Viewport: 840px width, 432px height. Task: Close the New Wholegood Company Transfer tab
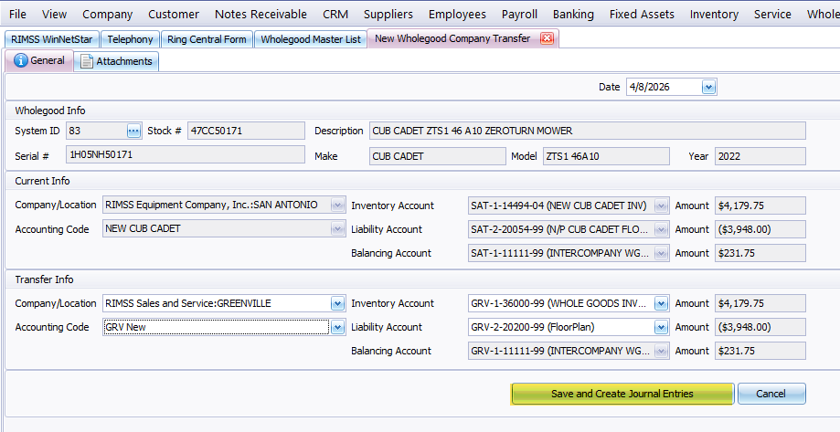pyautogui.click(x=547, y=38)
